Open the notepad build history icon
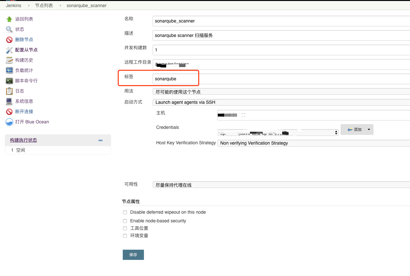Viewport: 410px width, 276px height. pos(9,60)
